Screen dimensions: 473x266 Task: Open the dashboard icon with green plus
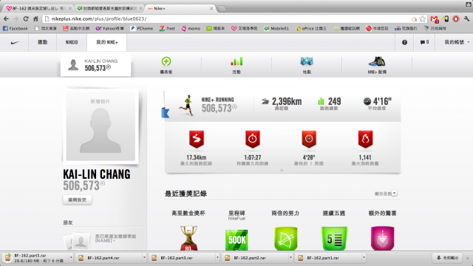[166, 61]
